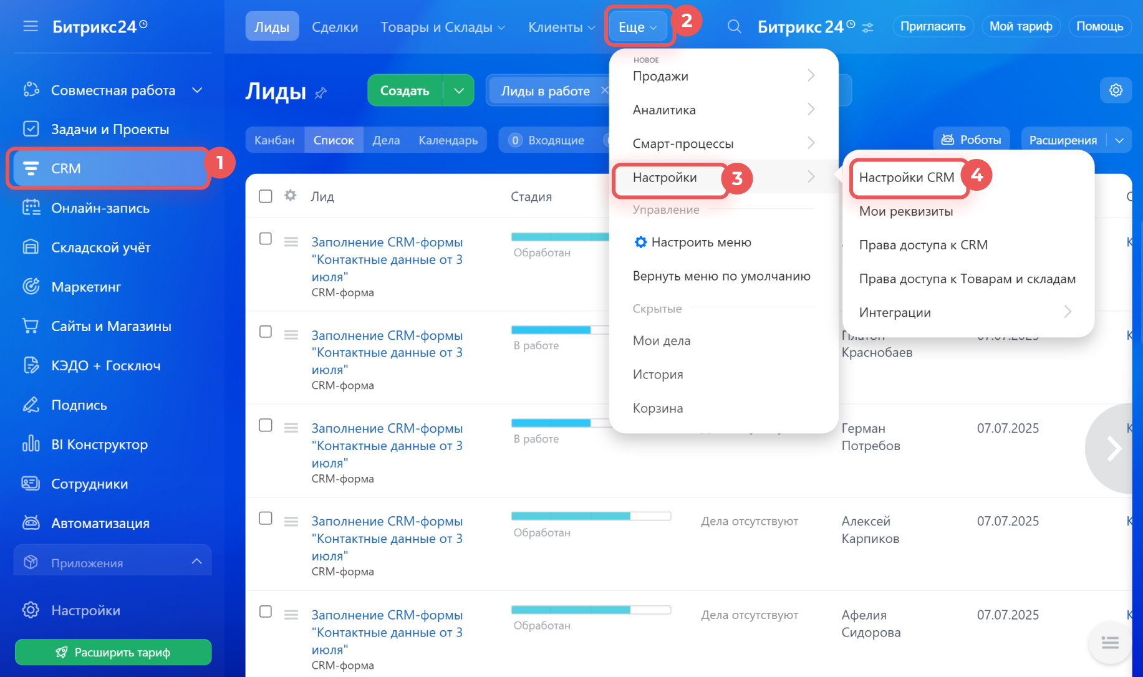The image size is (1143, 677).
Task: Check the first lead row with Обработан stage
Action: pyautogui.click(x=266, y=239)
